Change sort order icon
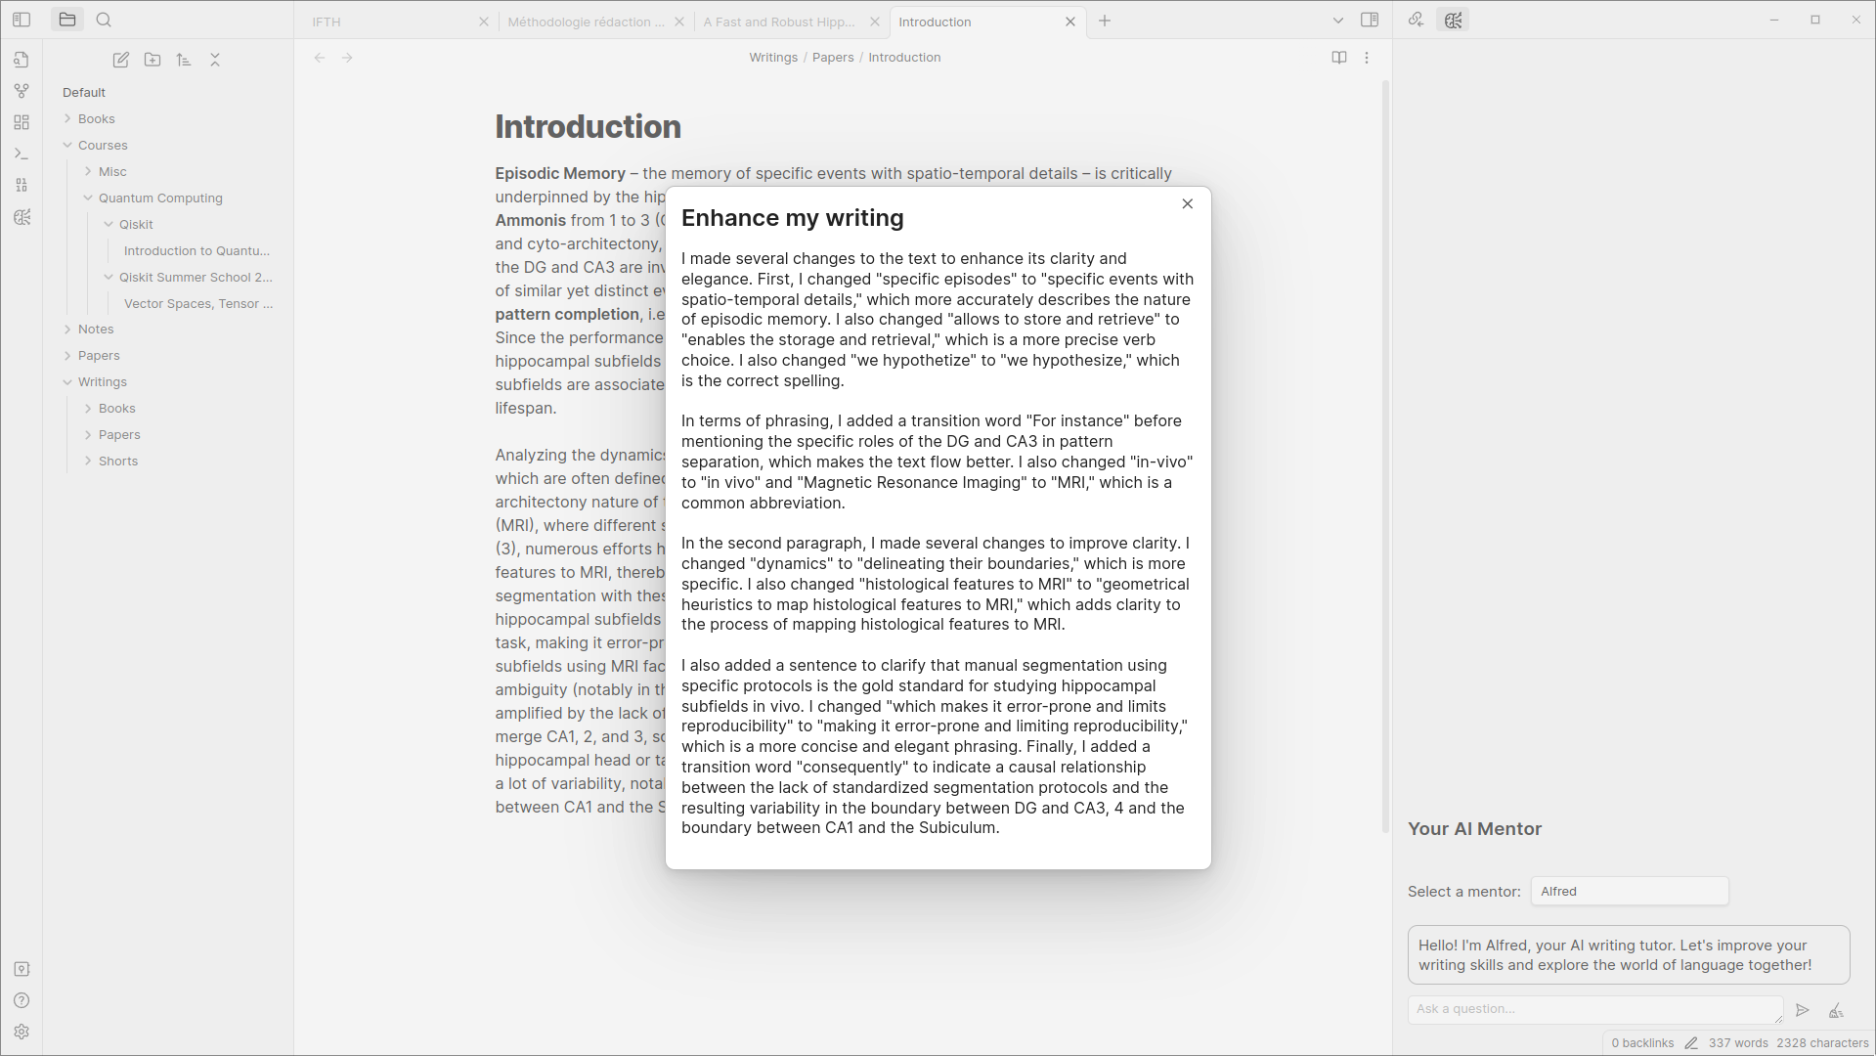1876x1056 pixels. pos(184,60)
